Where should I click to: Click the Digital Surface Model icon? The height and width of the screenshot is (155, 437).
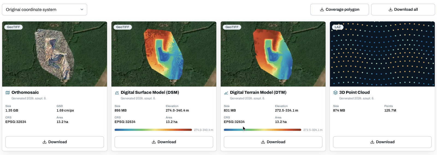(x=117, y=93)
